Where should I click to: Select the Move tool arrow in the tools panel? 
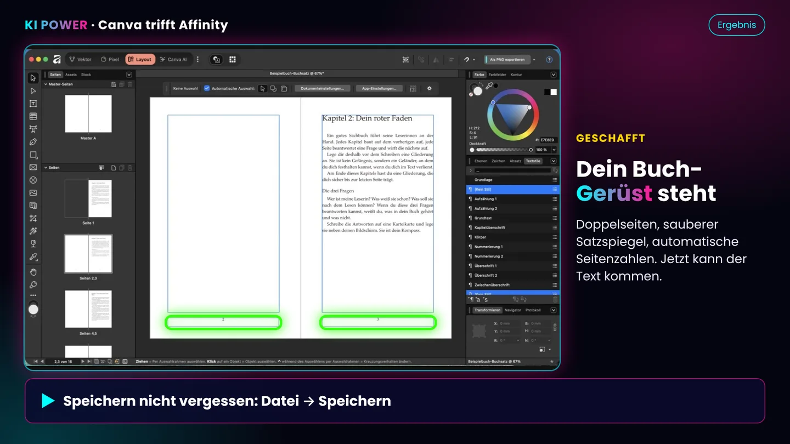[33, 78]
